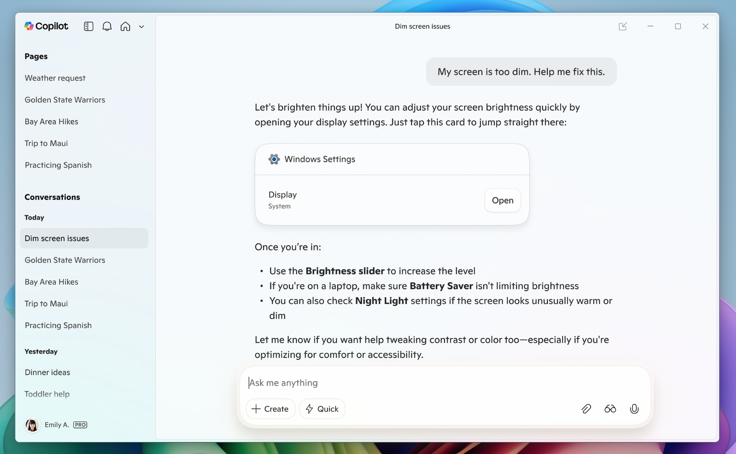Open Trip to Maui under Pages
736x454 pixels.
pyautogui.click(x=46, y=143)
